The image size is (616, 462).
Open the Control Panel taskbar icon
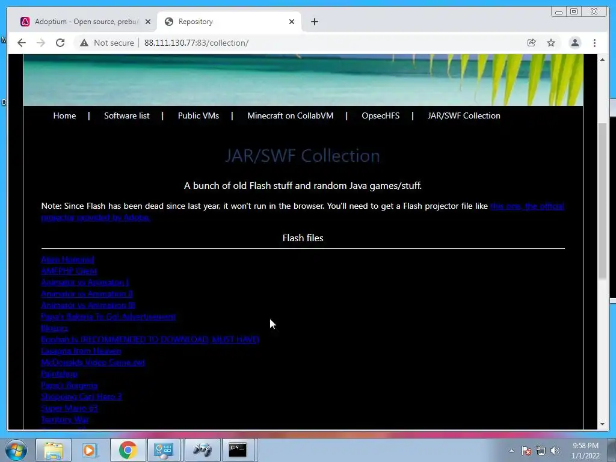(x=164, y=450)
